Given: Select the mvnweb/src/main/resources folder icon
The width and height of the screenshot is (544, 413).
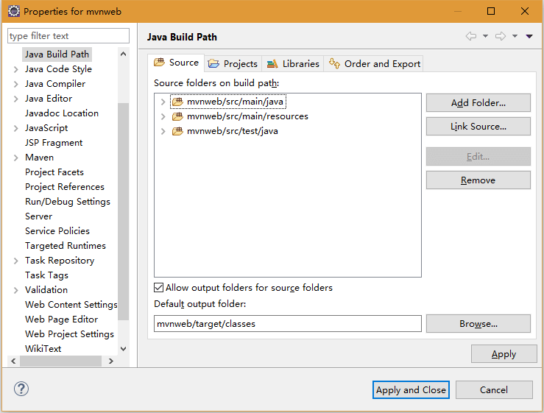Looking at the screenshot, I should (177, 116).
